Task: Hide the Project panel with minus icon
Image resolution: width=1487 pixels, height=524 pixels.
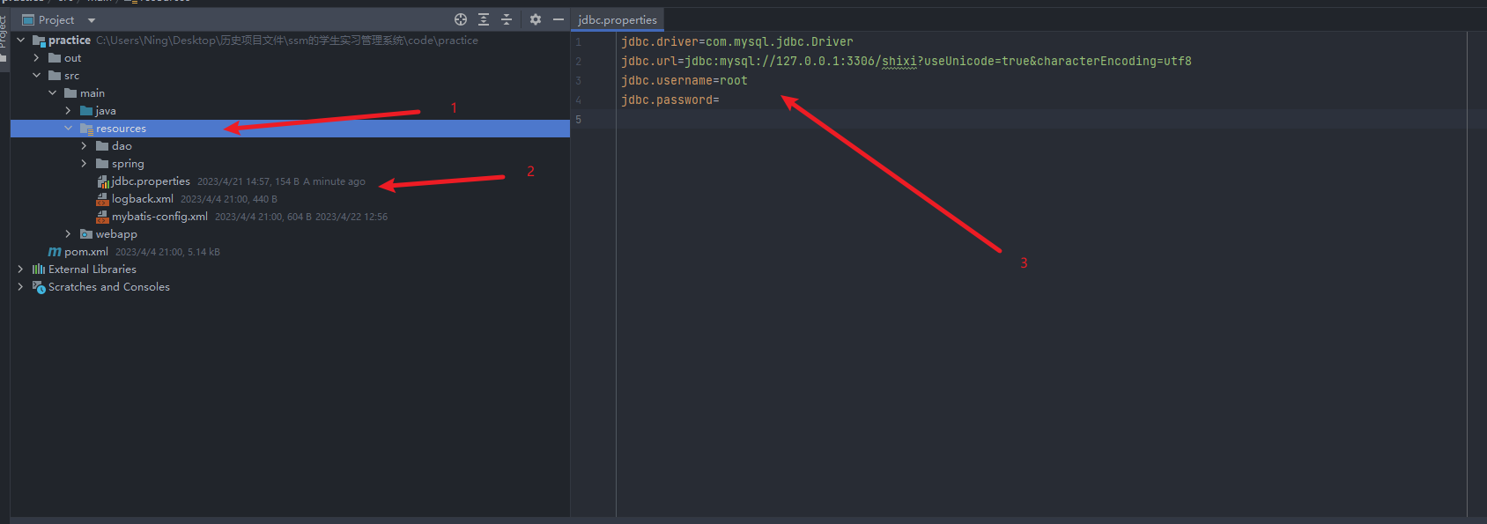Action: tap(559, 19)
